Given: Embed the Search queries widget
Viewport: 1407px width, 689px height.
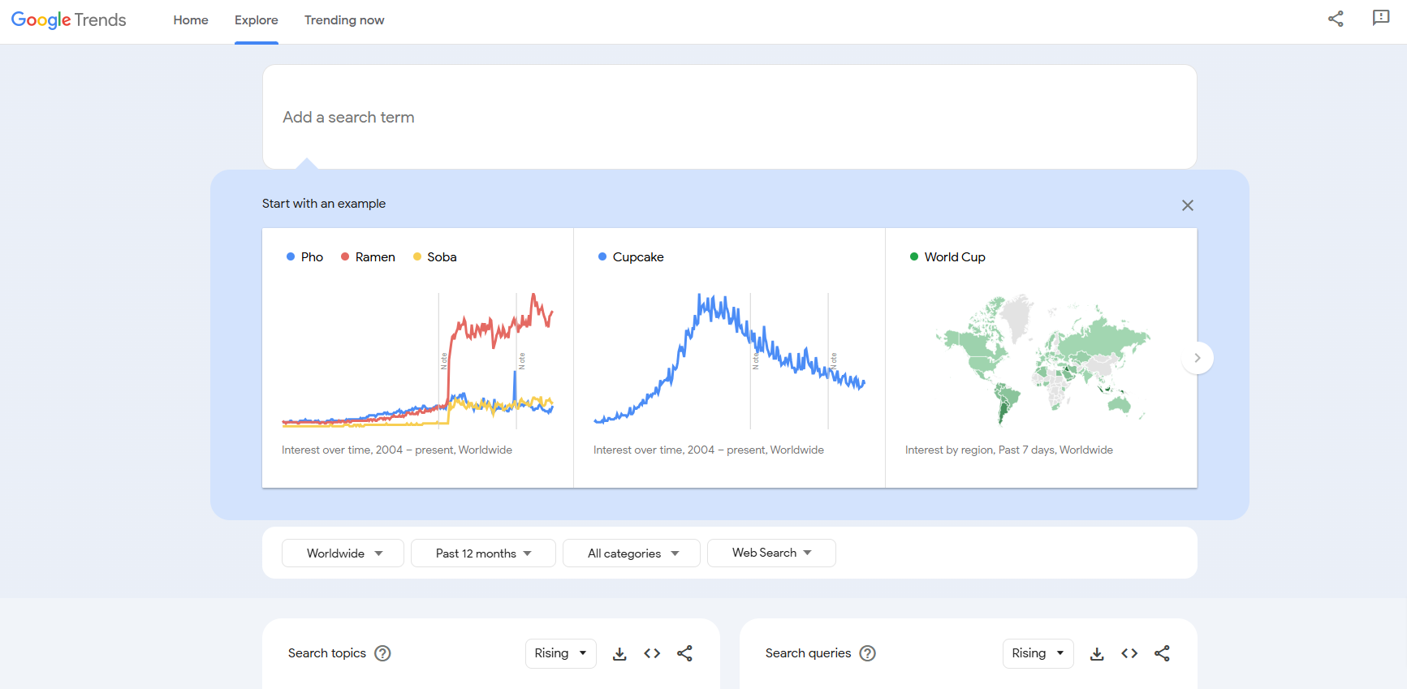Looking at the screenshot, I should pos(1129,653).
